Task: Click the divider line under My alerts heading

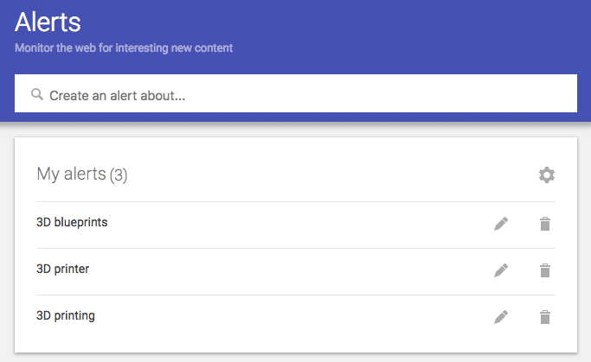Action: 296,201
